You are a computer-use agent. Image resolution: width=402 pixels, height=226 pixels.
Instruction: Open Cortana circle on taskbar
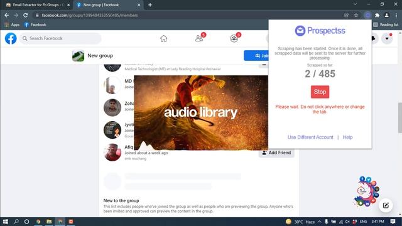26,222
